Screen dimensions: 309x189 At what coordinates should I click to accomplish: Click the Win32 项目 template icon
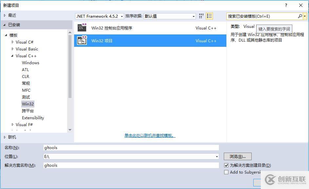[x=82, y=41]
